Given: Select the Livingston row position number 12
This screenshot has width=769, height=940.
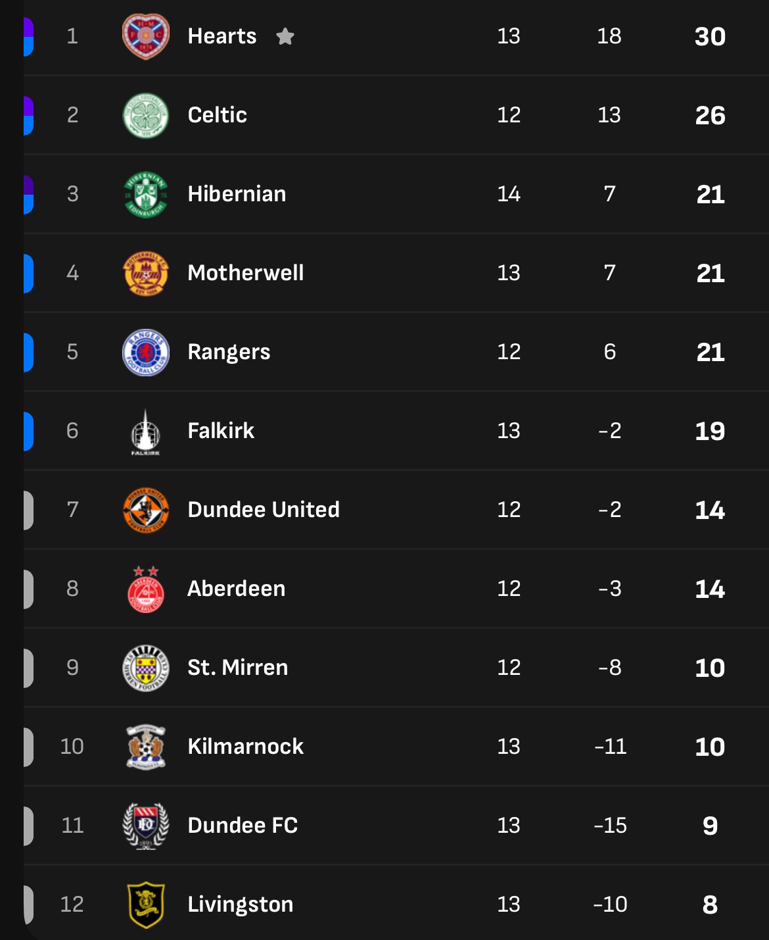Looking at the screenshot, I should tap(72, 904).
